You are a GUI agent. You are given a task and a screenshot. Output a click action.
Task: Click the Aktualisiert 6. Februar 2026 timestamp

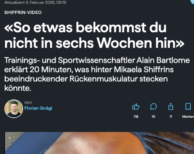coord(35,2)
